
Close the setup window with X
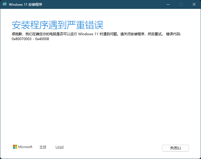(194, 4)
